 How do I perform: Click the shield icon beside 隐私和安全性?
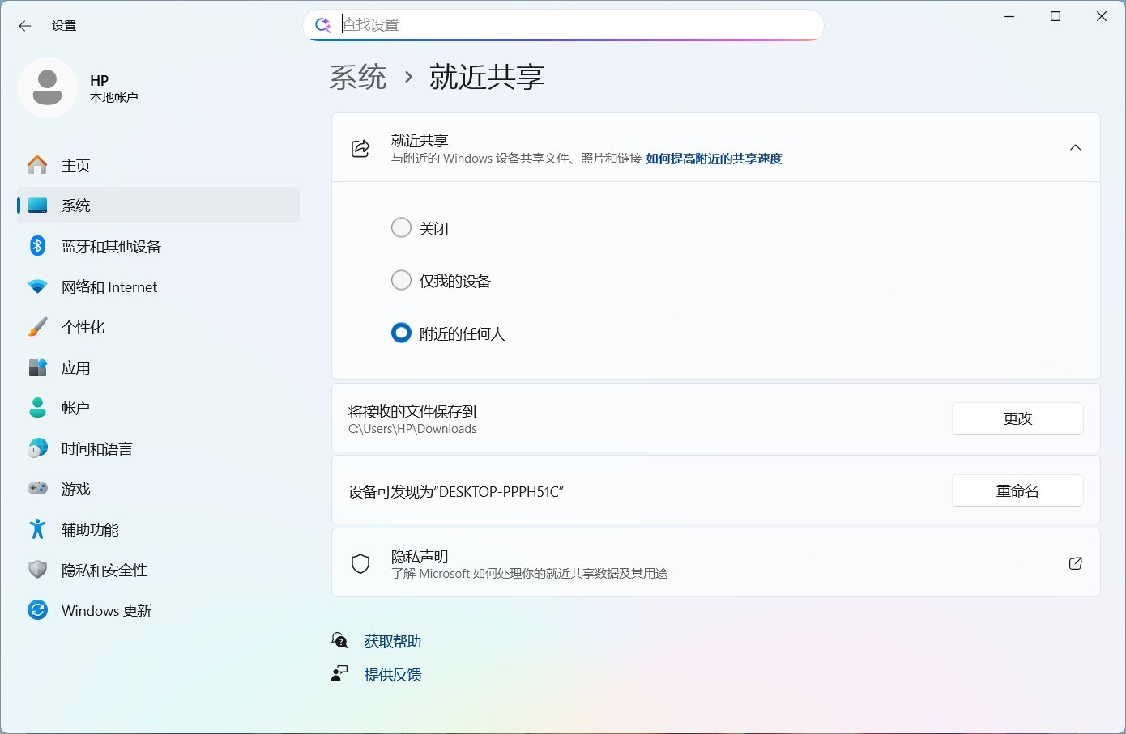(x=37, y=570)
